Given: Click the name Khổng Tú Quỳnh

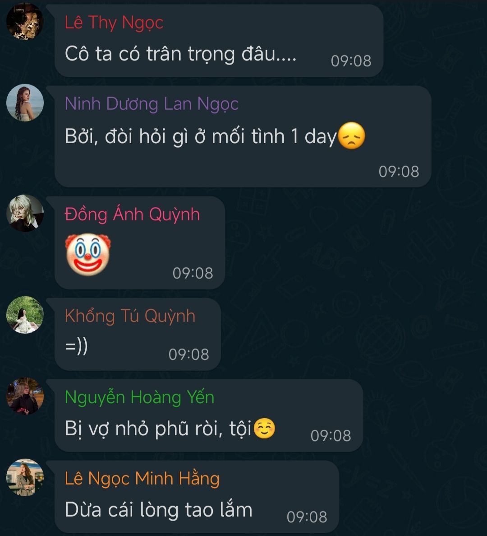Looking at the screenshot, I should point(130,316).
